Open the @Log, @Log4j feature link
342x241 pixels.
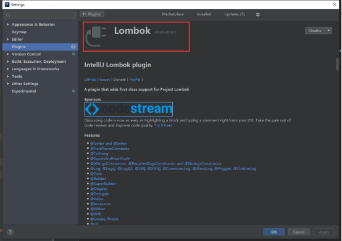173,168
